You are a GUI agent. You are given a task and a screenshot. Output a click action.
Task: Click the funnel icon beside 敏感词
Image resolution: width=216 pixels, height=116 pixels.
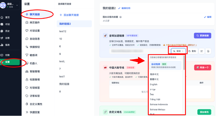tap(27, 55)
